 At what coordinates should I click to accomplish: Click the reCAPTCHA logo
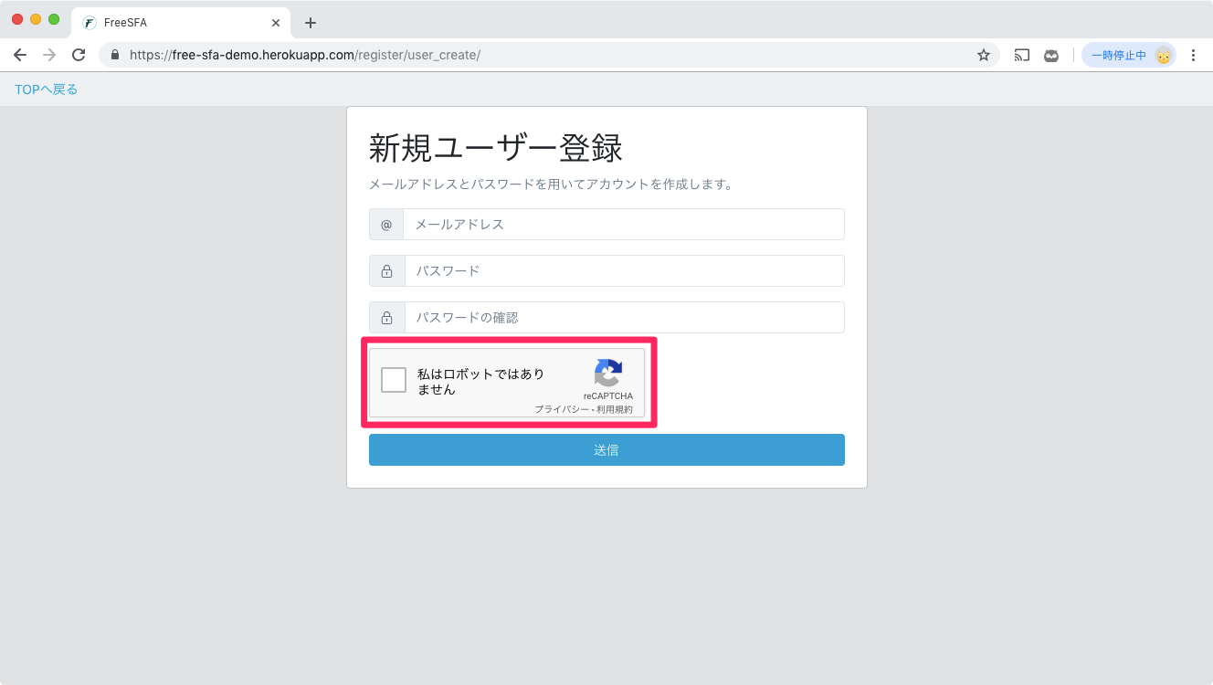click(x=608, y=373)
